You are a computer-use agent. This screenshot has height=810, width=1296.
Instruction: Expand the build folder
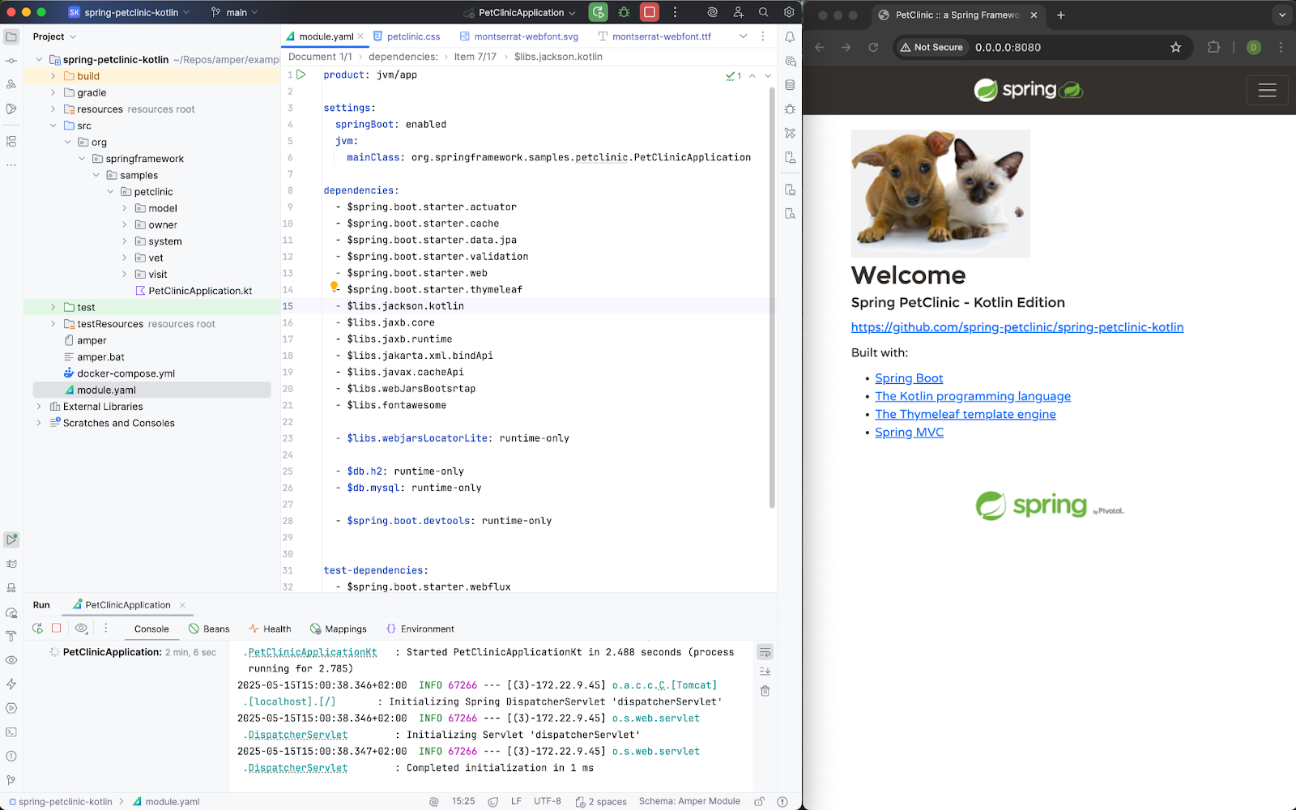pos(53,76)
